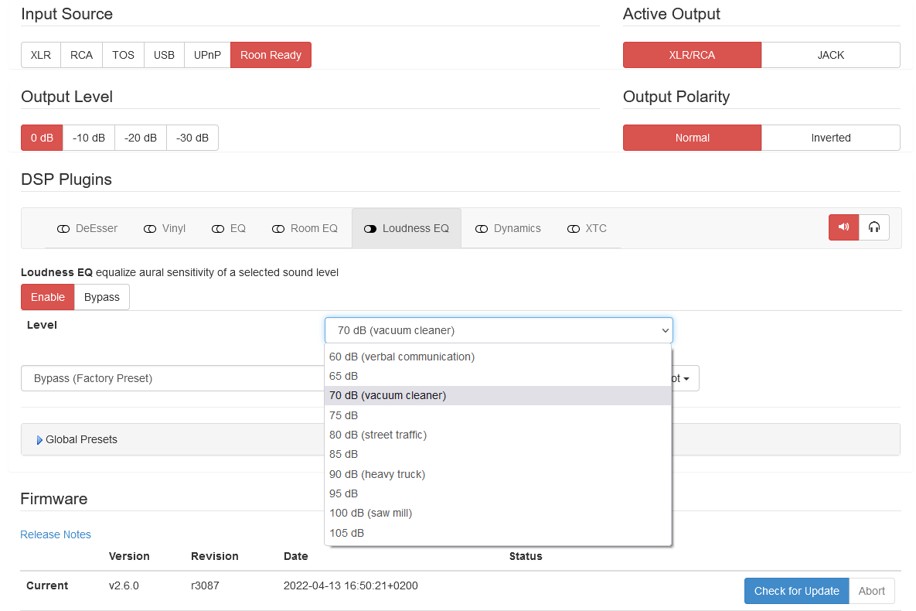Select RCA input source

[82, 55]
